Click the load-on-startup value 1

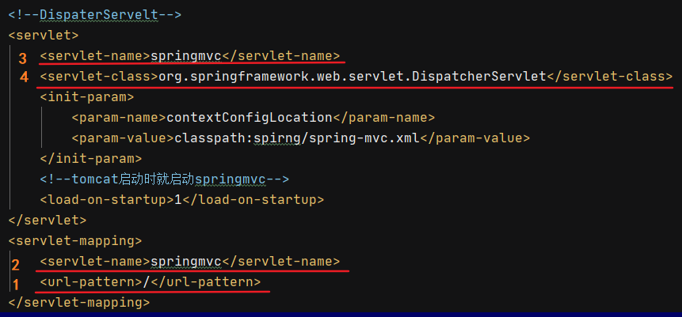tap(178, 199)
